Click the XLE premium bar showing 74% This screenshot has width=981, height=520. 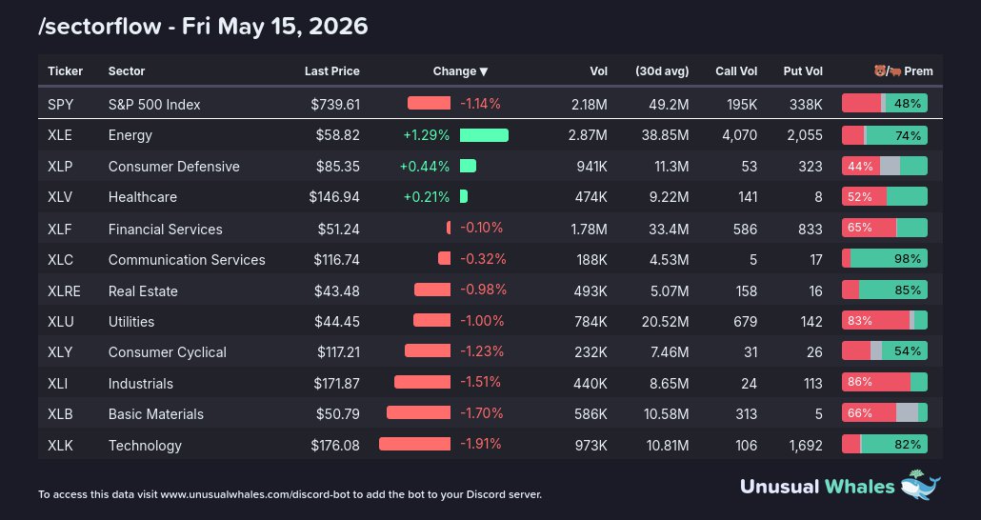pyautogui.click(x=885, y=135)
